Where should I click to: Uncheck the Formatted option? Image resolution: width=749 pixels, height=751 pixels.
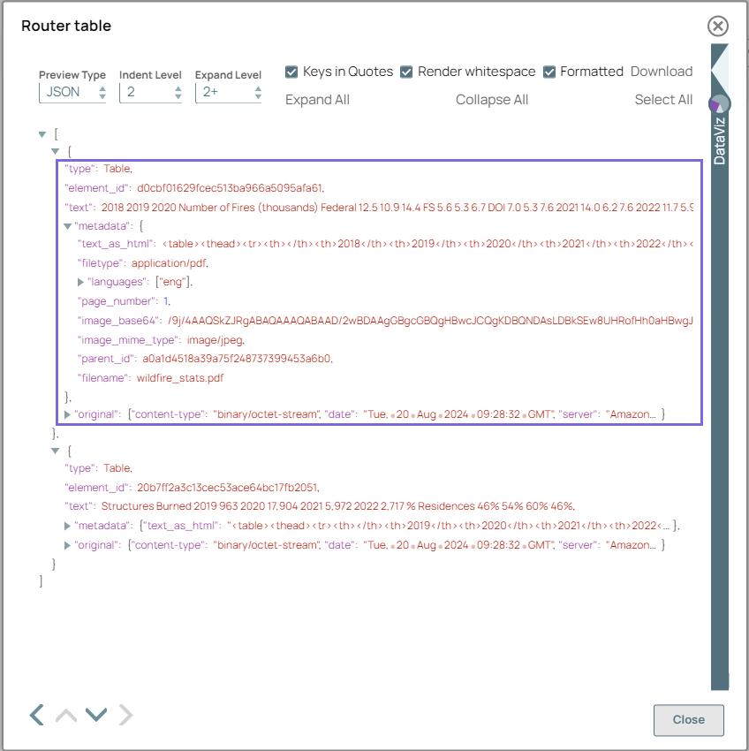click(551, 72)
